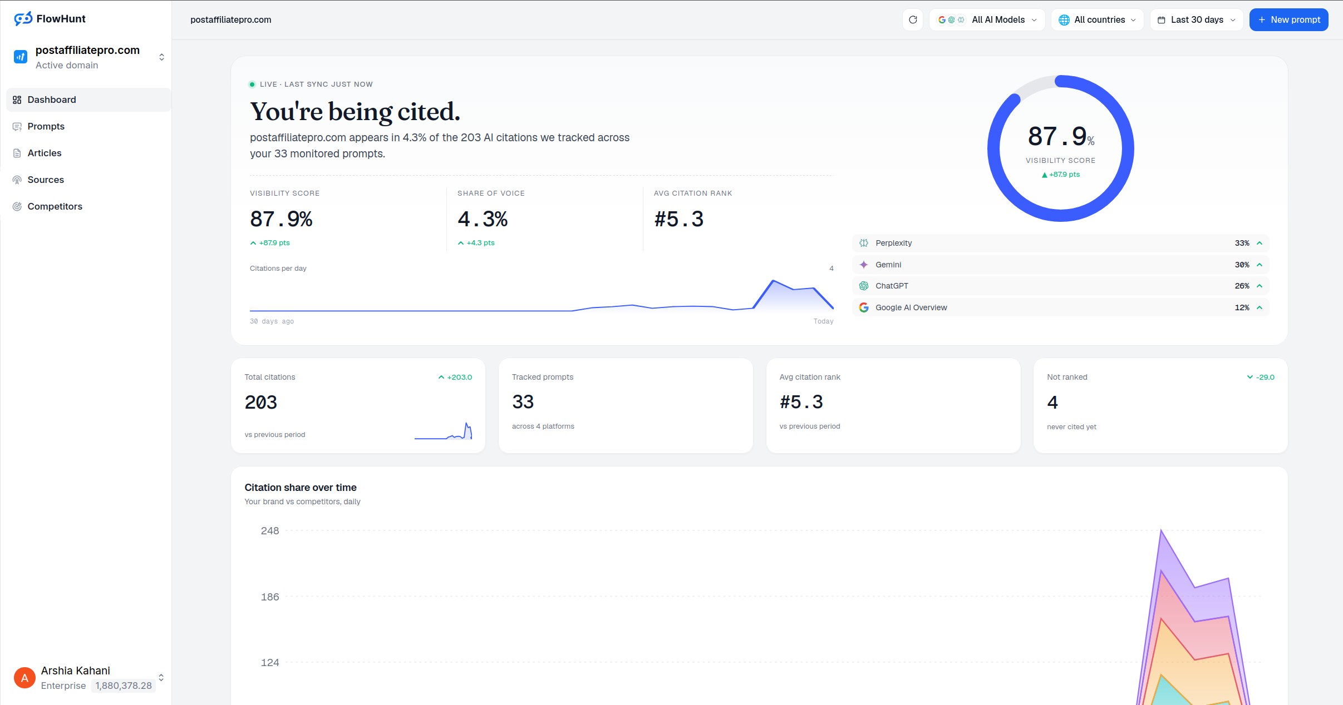Viewport: 1343px width, 705px height.
Task: Click the Google icon in models filter
Action: click(942, 19)
